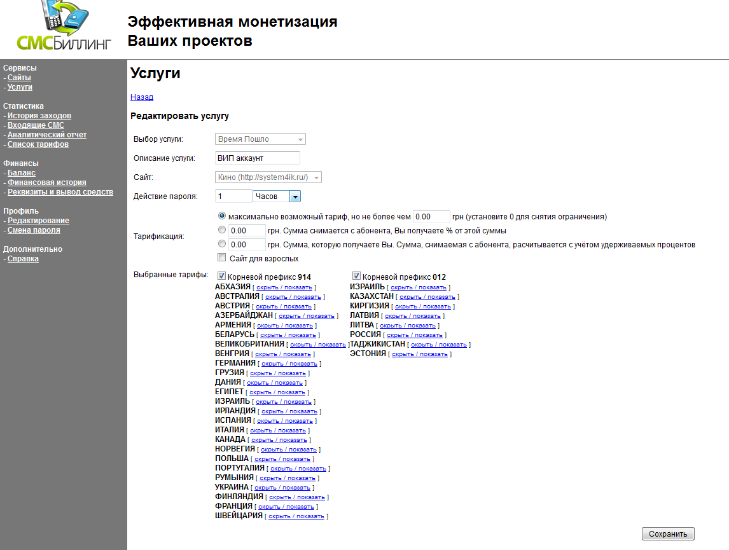This screenshot has height=550, width=729.
Task: Toggle скрыть / показать for ВЕЛИКОБРИТАНИЯ
Action: click(x=318, y=345)
